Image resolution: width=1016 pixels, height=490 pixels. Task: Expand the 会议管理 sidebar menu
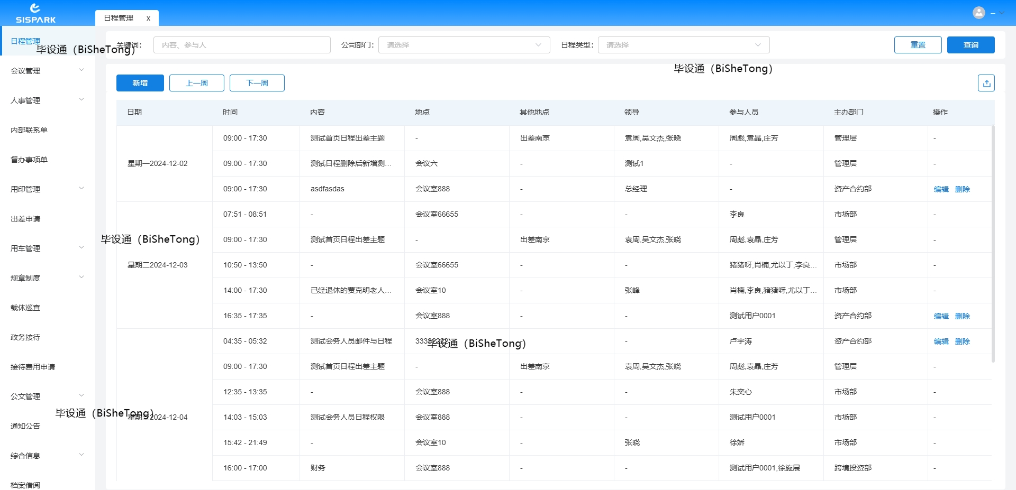47,70
